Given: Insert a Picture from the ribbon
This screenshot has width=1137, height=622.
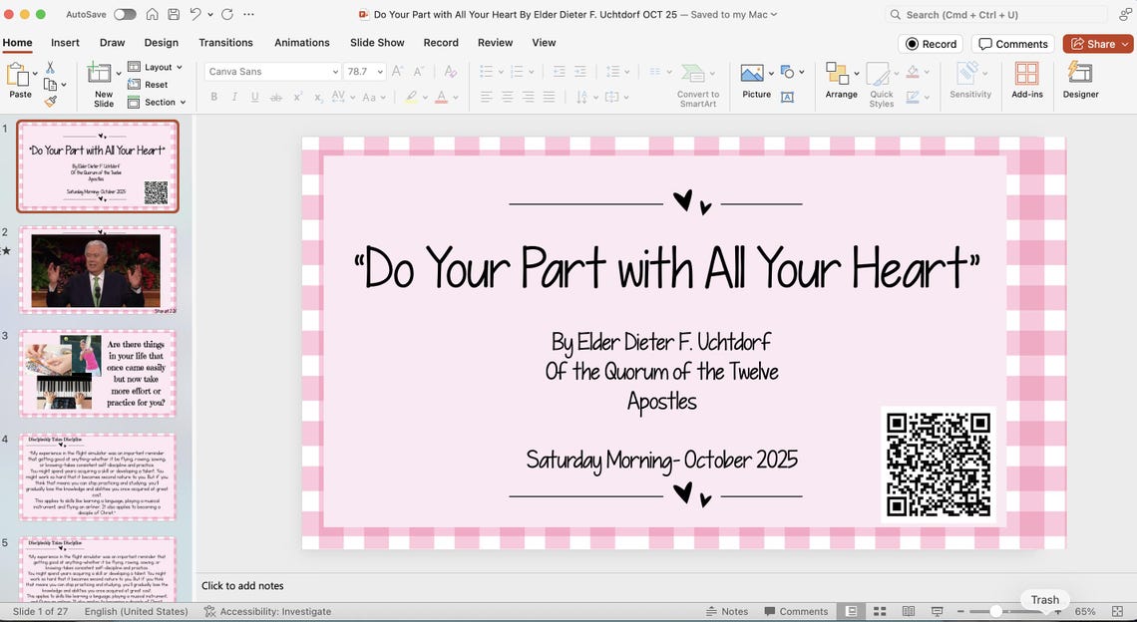Looking at the screenshot, I should click(x=755, y=82).
